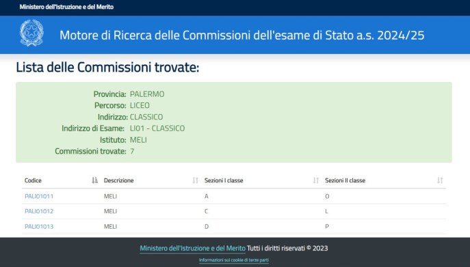Click the Descrizione column header
This screenshot has width=470, height=267.
coord(119,180)
